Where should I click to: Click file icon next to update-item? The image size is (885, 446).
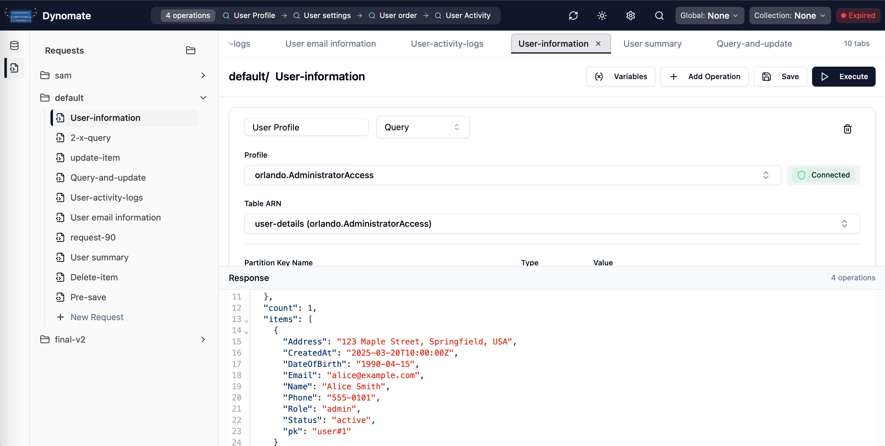tap(60, 158)
